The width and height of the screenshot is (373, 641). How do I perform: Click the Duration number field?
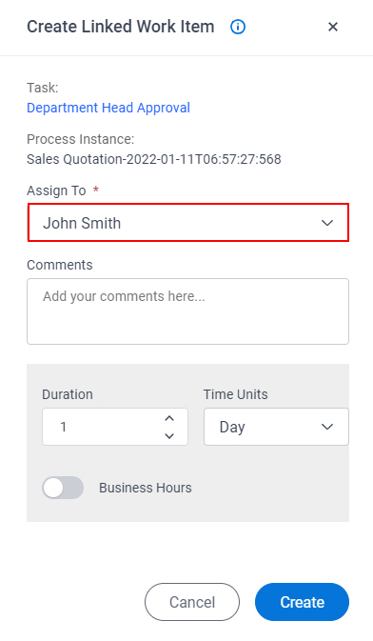[115, 427]
